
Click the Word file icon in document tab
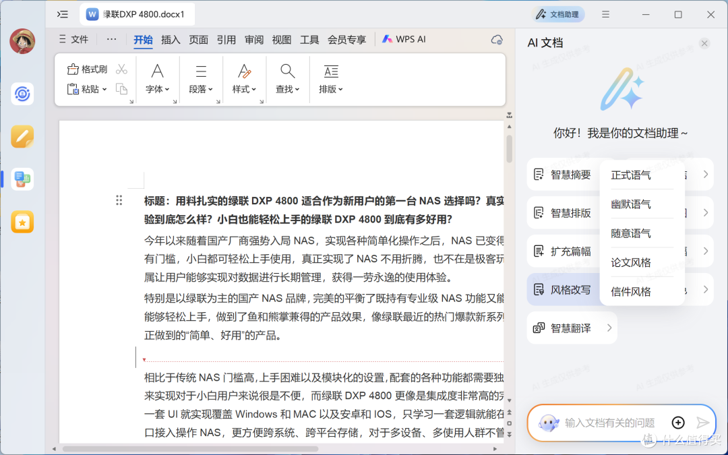pyautogui.click(x=92, y=14)
